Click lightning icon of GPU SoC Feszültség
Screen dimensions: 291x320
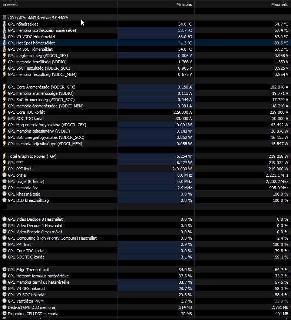pyautogui.click(x=4, y=68)
